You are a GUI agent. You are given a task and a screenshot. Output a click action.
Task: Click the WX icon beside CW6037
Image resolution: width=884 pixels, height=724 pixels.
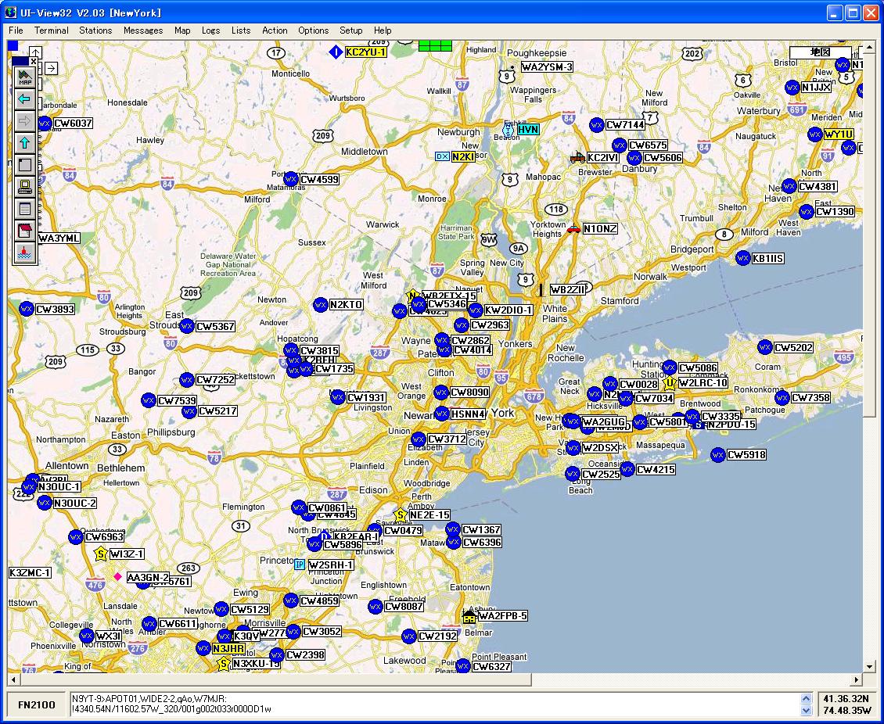pos(45,123)
